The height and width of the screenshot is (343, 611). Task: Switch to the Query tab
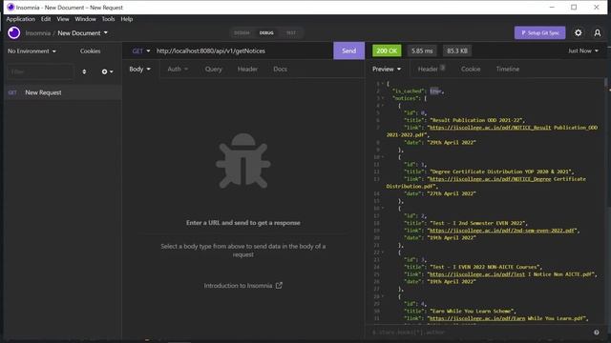(x=214, y=69)
